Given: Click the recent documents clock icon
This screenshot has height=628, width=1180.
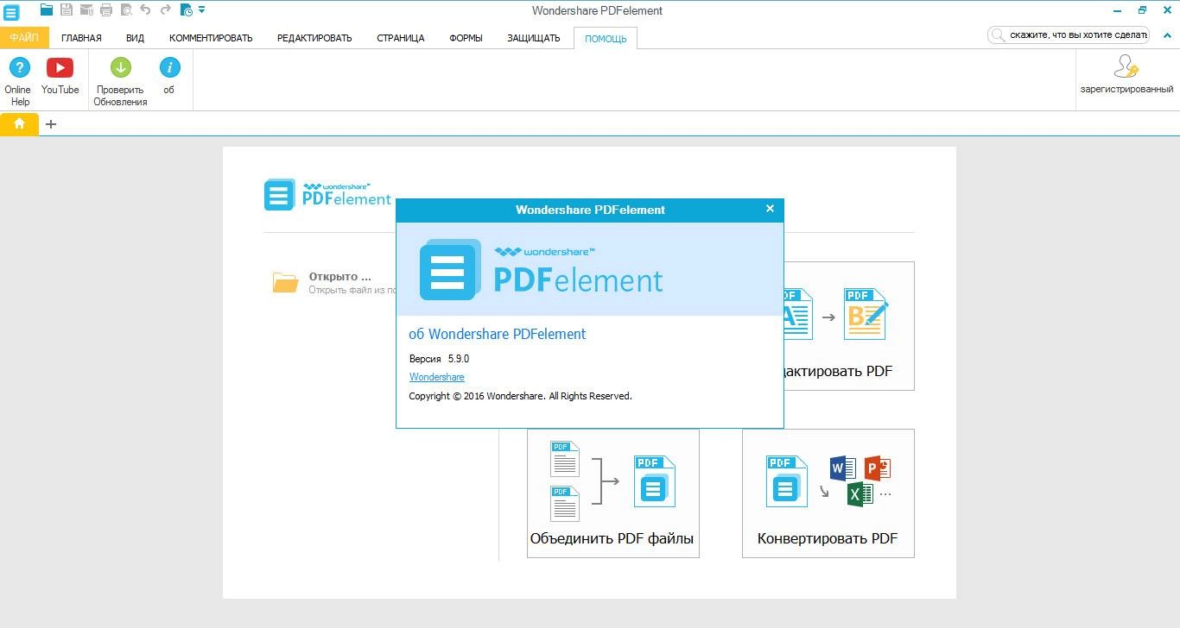Looking at the screenshot, I should click(187, 10).
